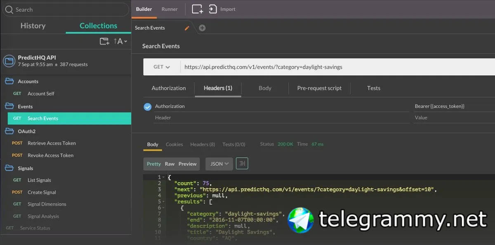Screen dimensions: 495x245
Task: Click the sidebar Search input field
Action: pos(66,9)
